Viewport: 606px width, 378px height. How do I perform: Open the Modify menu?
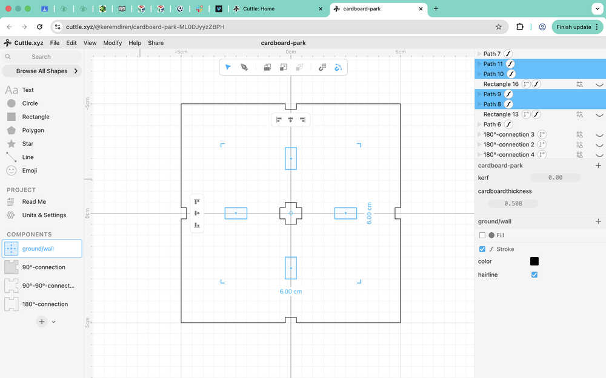pyautogui.click(x=112, y=43)
